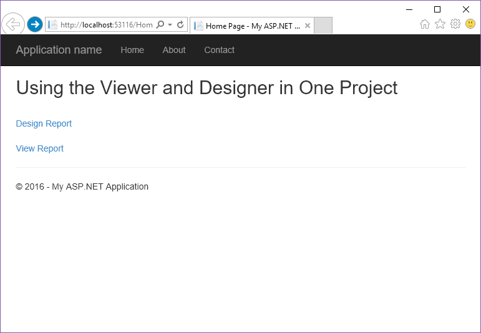Click the smiley feedback icon
This screenshot has width=481, height=333.
[x=470, y=24]
